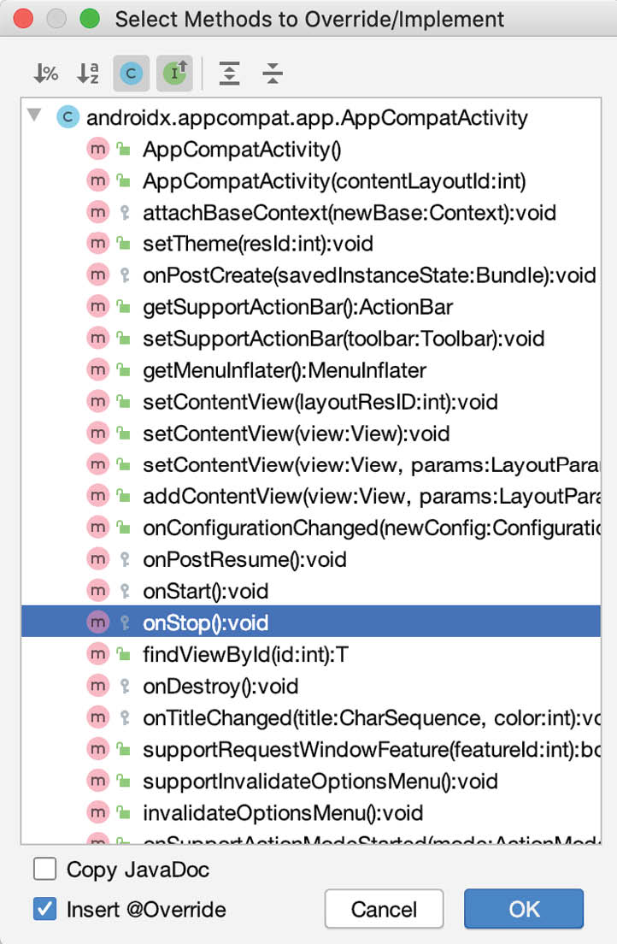The image size is (617, 944).
Task: Toggle the show interfaces icon
Action: (174, 74)
